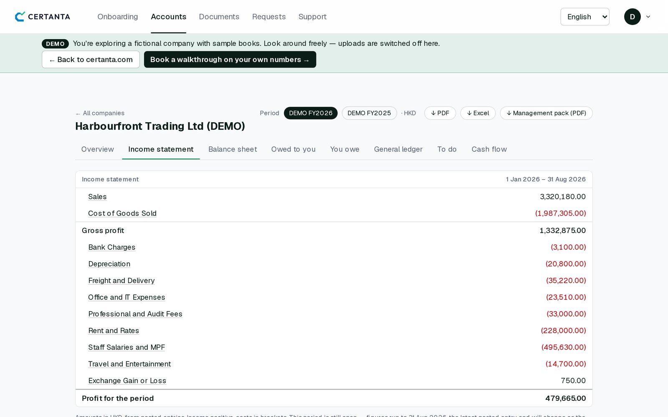
Task: Open the Balance sheet tab
Action: pyautogui.click(x=233, y=149)
